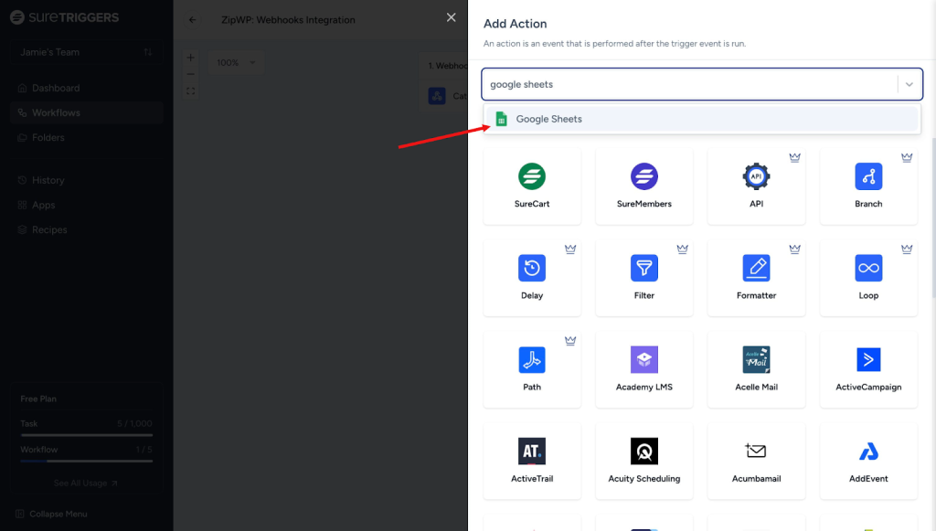Click the SureCart app icon

(x=532, y=176)
